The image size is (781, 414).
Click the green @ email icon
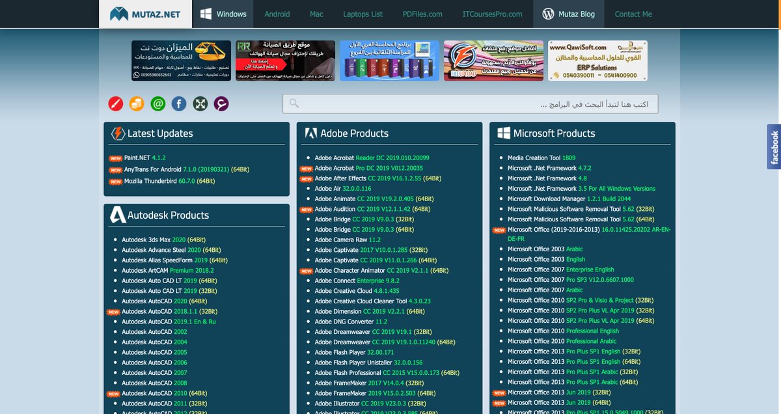click(158, 103)
